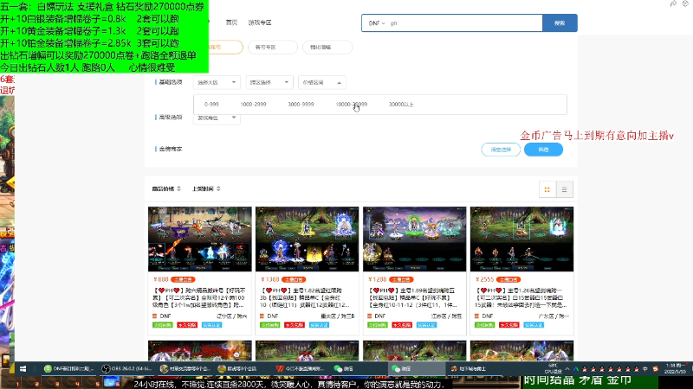Click DNF game icon on ¥888 card
This screenshot has width=693, height=389.
coord(155,316)
